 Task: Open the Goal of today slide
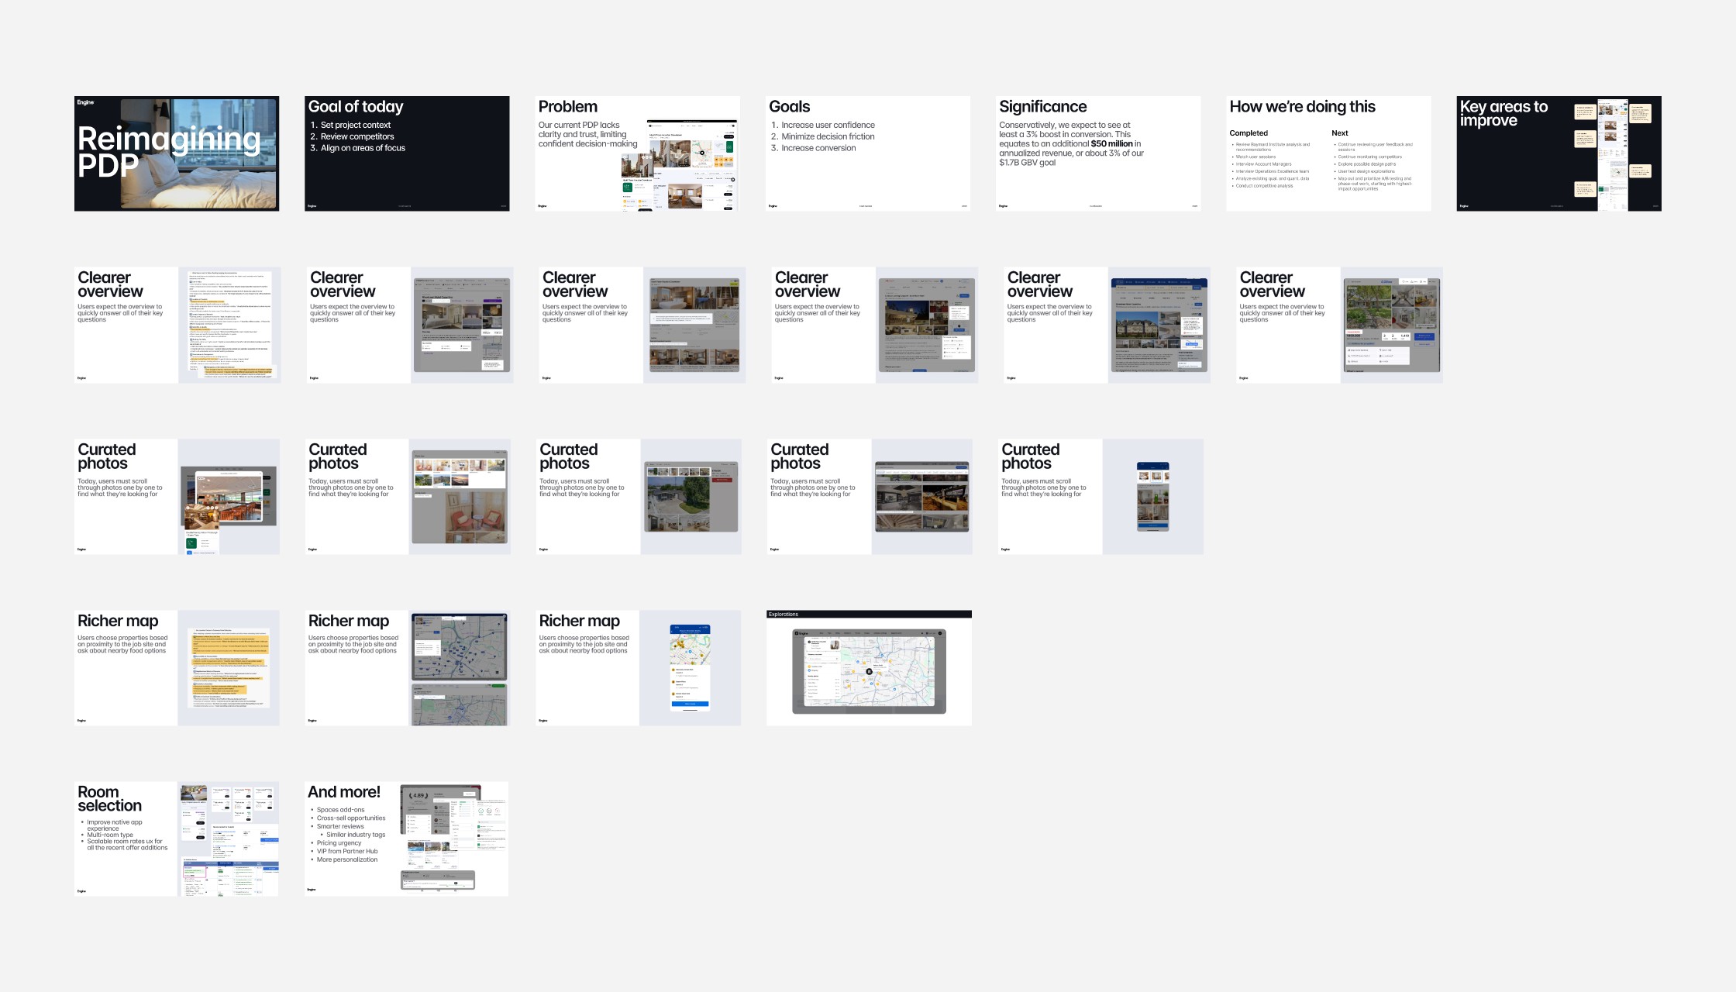click(x=407, y=153)
